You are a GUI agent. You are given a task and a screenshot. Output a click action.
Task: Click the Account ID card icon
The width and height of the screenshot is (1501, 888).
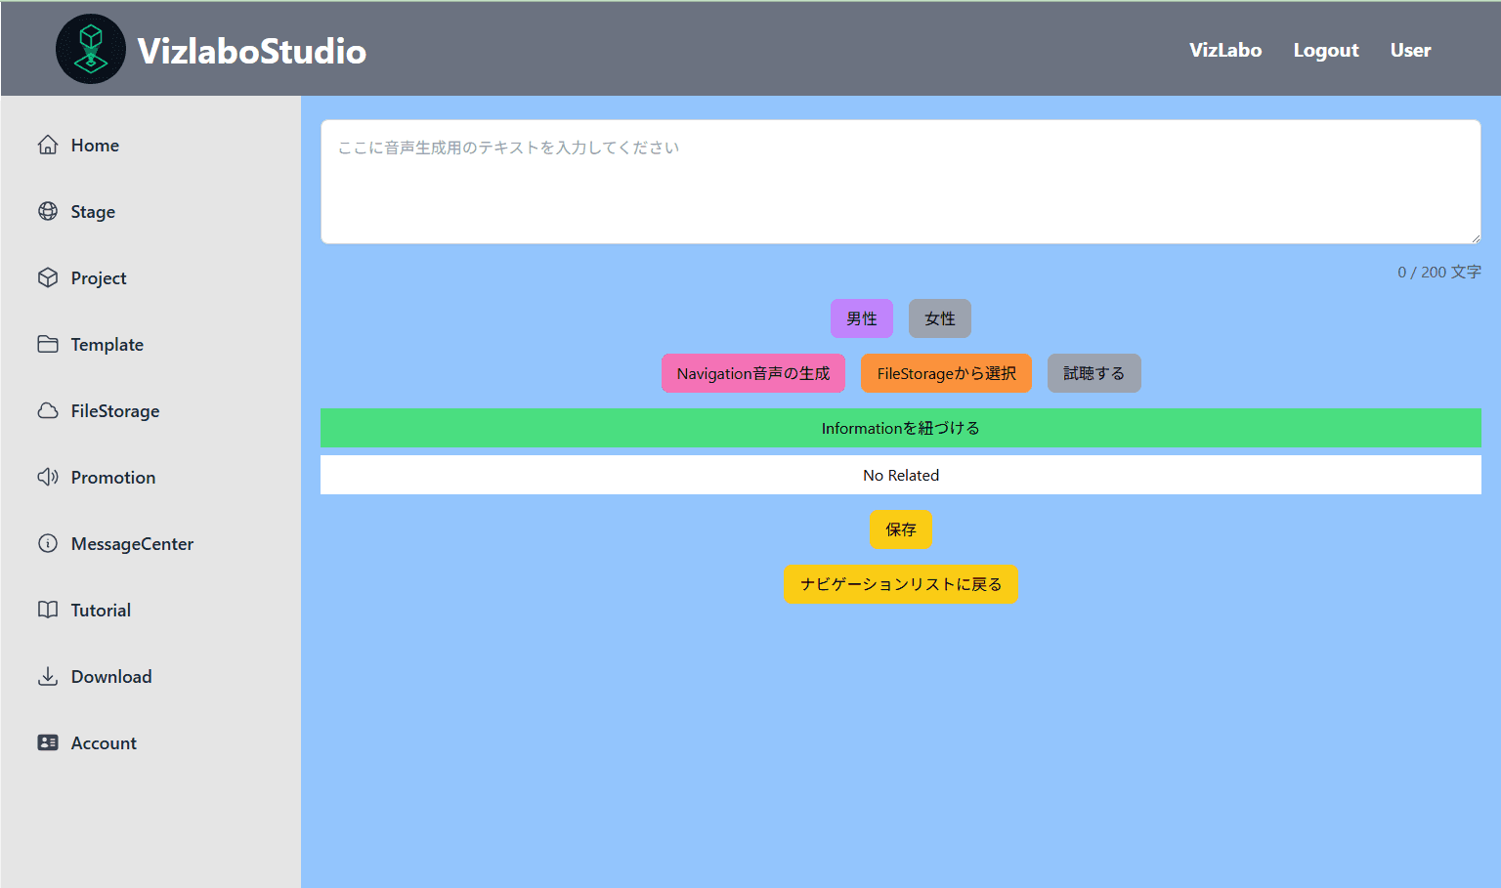(48, 742)
